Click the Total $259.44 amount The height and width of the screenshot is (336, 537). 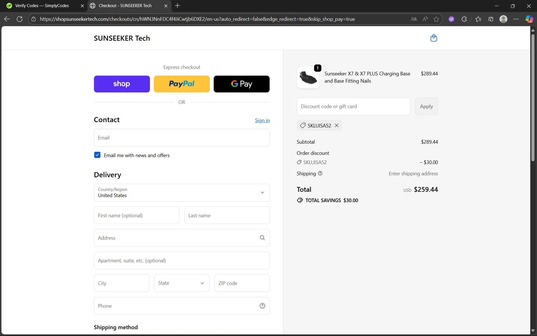point(426,189)
